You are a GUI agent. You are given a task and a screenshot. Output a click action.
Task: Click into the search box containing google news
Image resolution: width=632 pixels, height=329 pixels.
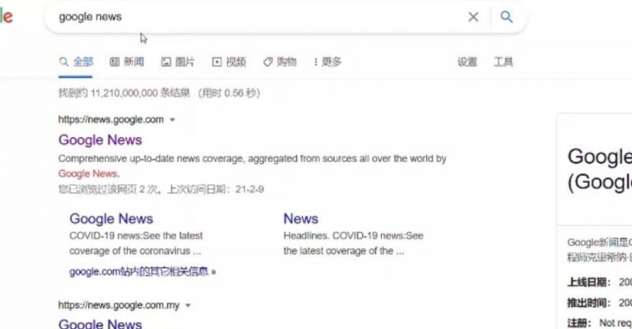(x=247, y=16)
